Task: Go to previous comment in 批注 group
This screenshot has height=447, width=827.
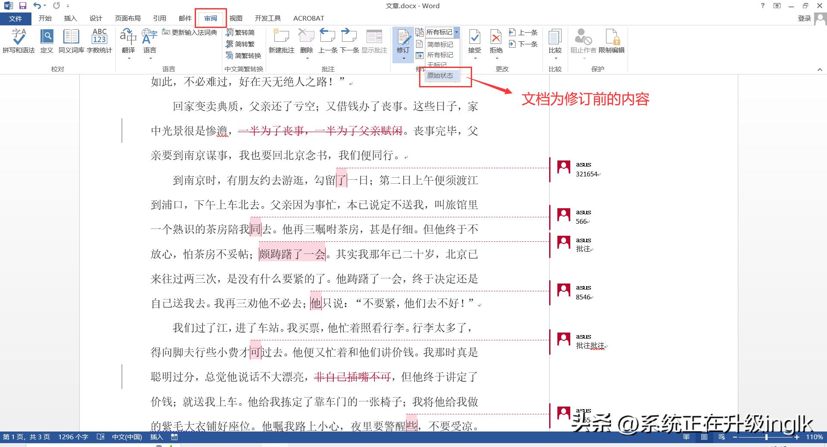Action: tap(328, 41)
